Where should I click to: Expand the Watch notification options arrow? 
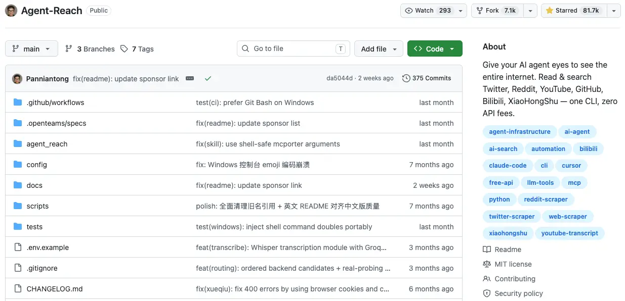coord(460,11)
